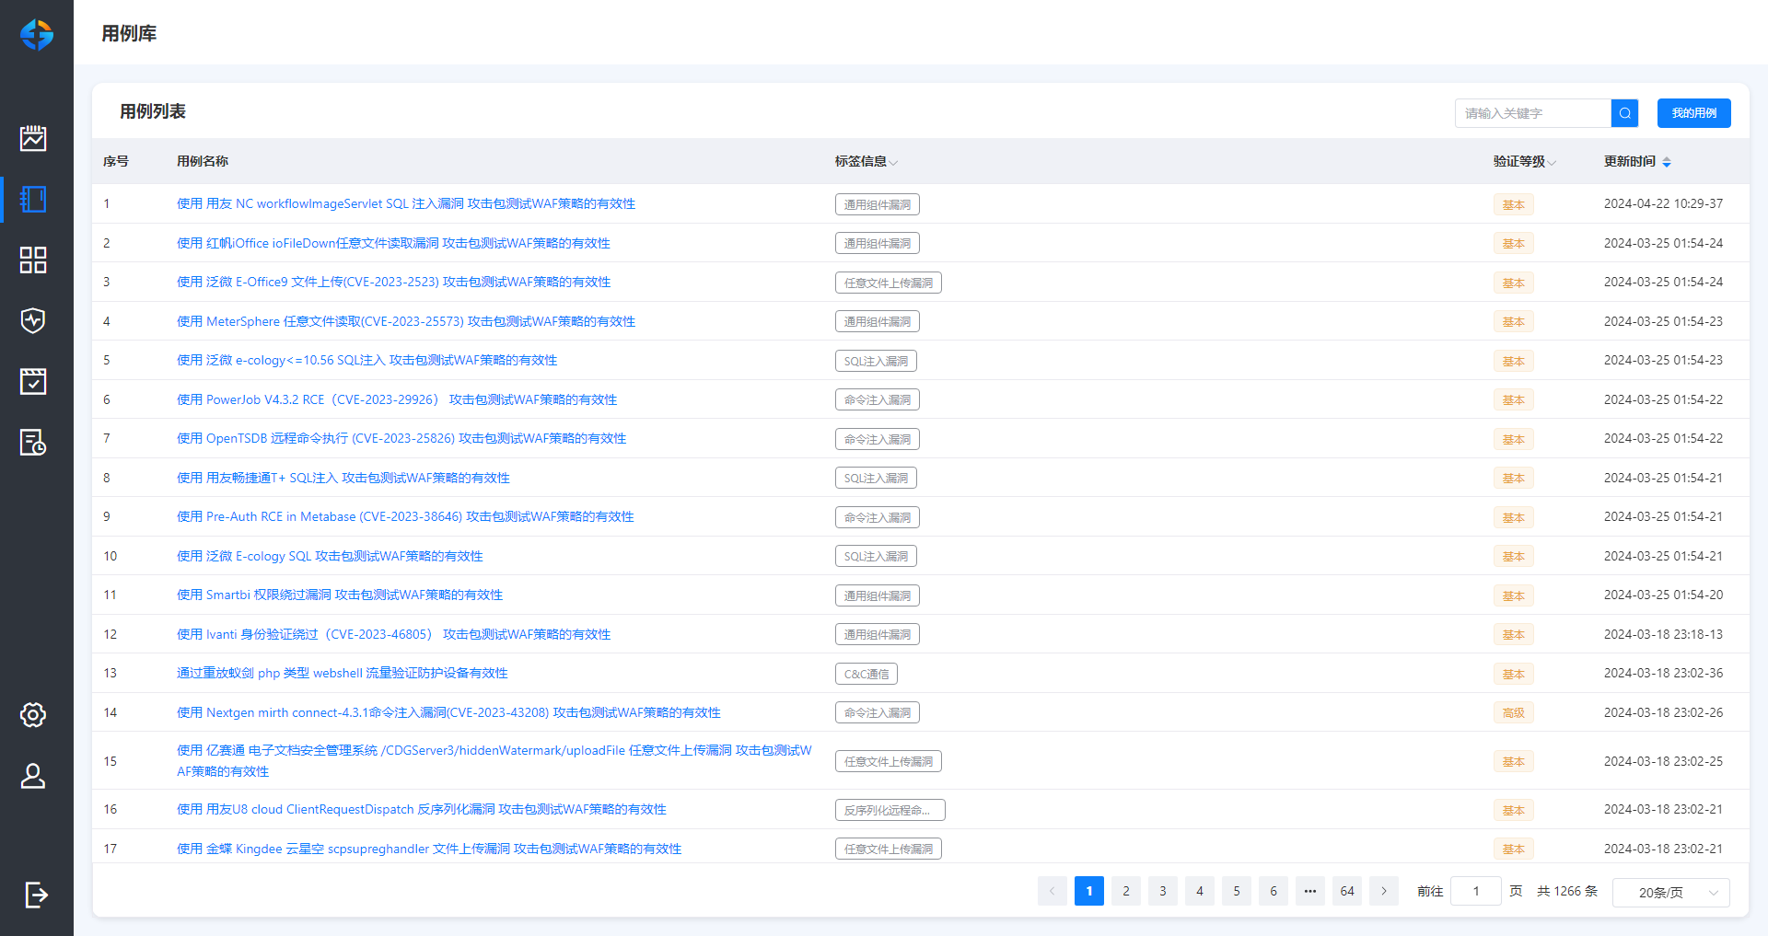Screen dimensions: 1768x936
Task: Open the 蚁剑 php webshell use case
Action: pos(343,673)
